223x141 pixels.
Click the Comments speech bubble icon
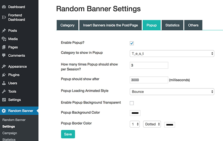pyautogui.click(x=4, y=55)
